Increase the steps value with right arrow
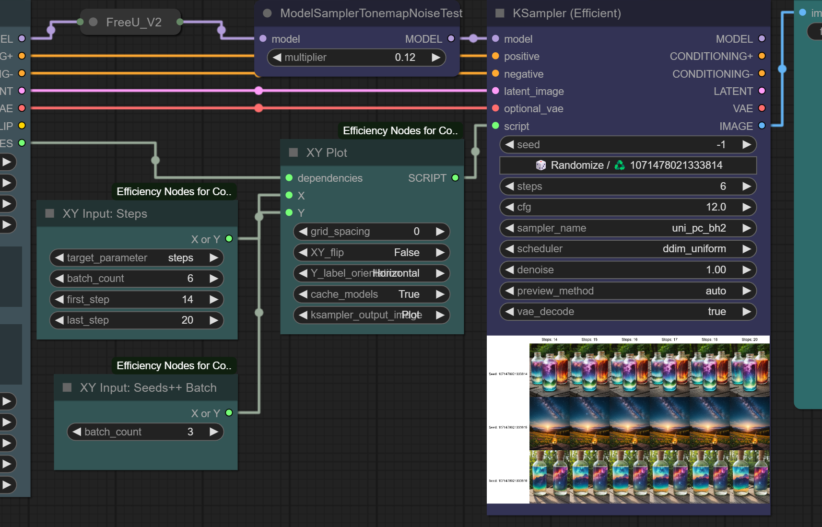The height and width of the screenshot is (527, 822). 746,187
